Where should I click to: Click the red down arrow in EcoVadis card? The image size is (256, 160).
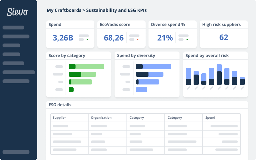(x=138, y=40)
